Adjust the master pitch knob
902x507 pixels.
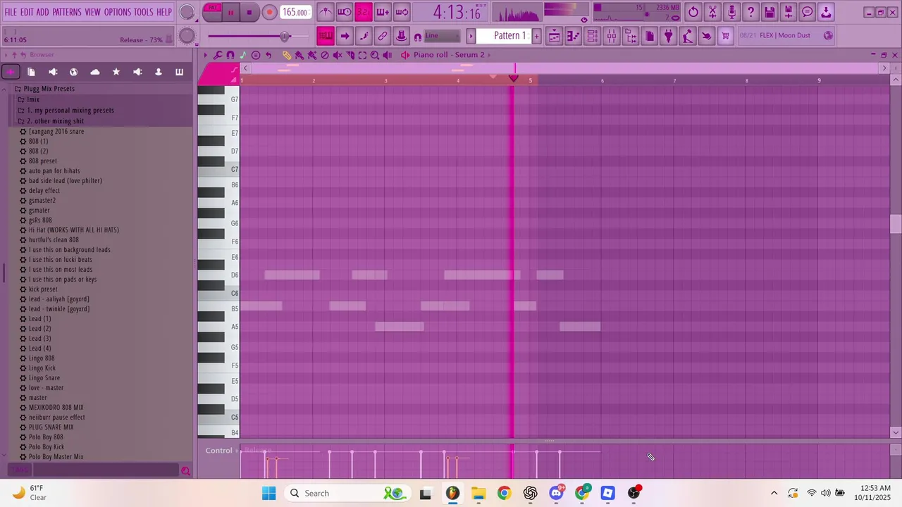[x=187, y=36]
